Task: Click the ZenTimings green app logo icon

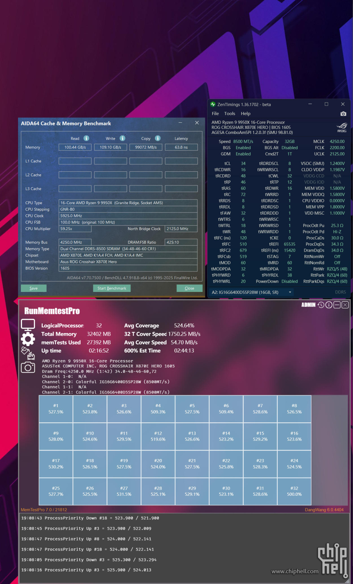Action: 213,104
